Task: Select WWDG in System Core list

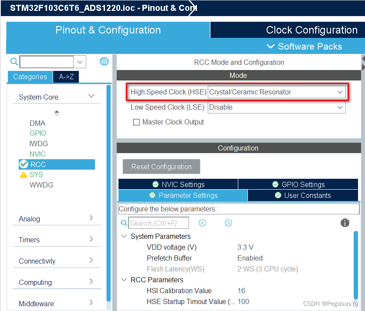Action: click(41, 185)
